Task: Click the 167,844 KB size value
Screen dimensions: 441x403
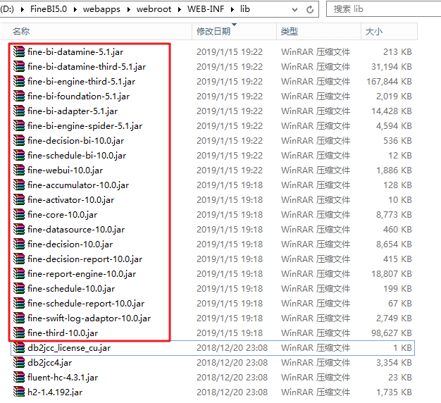Action: click(389, 82)
